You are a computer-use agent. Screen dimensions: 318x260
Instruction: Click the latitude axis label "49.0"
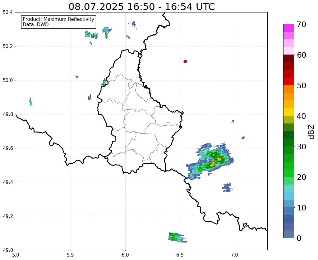click(x=8, y=250)
